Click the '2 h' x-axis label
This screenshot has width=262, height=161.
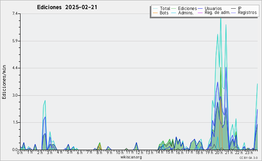tap(40, 152)
